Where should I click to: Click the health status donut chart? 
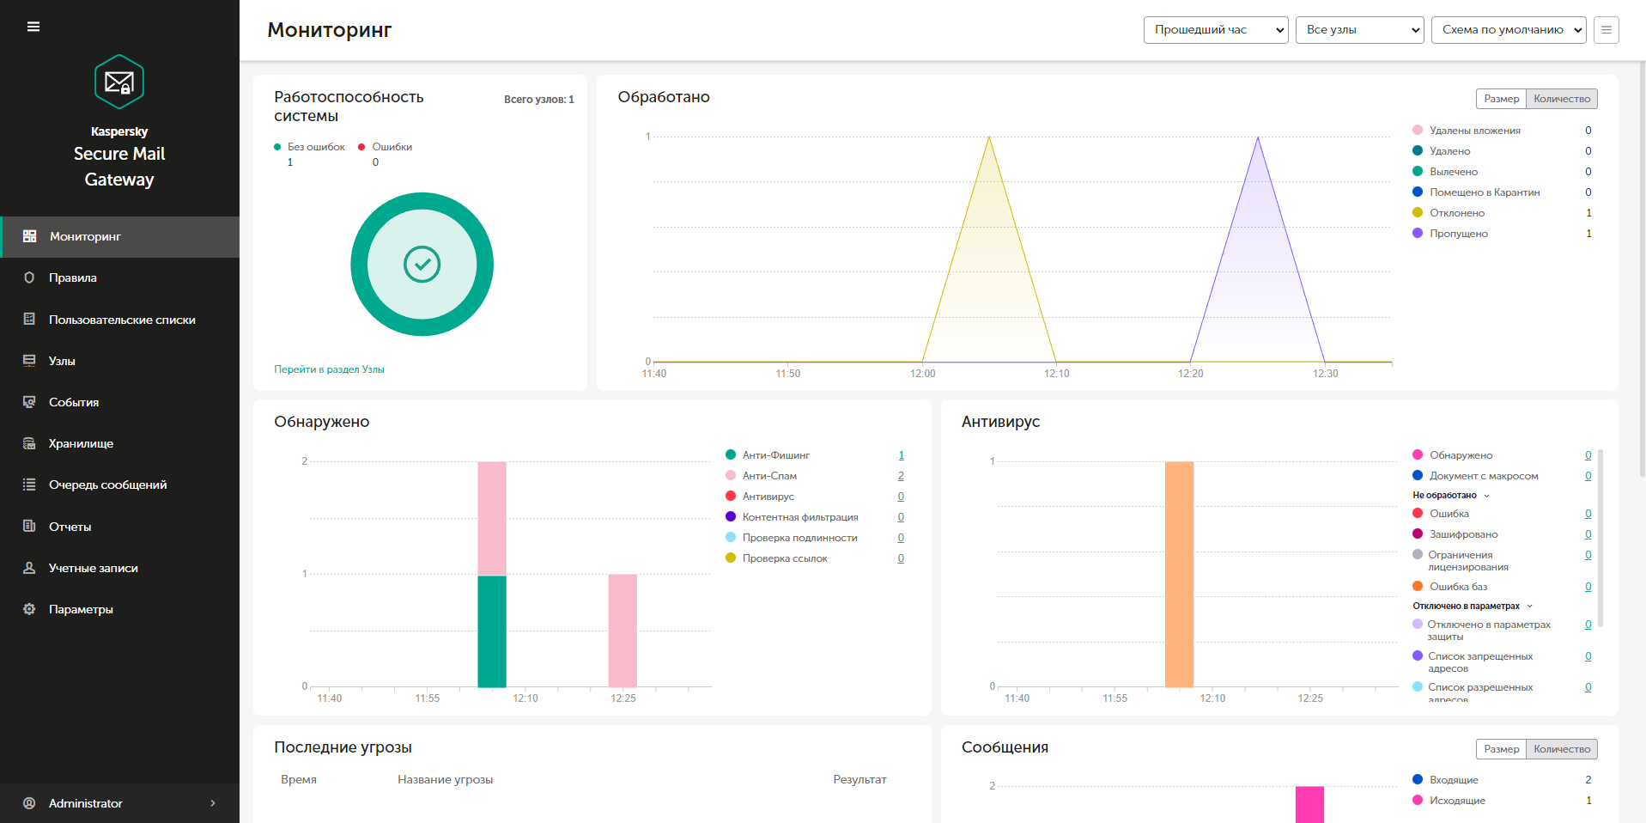[x=422, y=265]
